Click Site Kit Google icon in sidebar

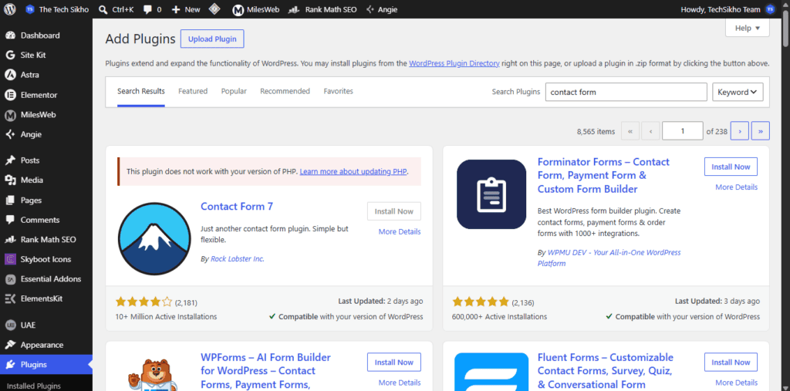pyautogui.click(x=10, y=55)
